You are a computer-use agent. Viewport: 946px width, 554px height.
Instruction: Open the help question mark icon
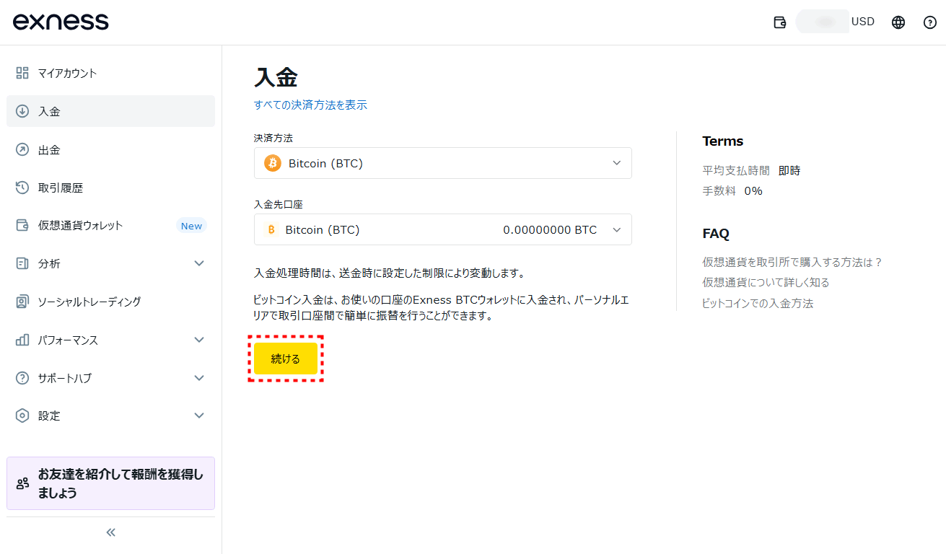tap(930, 22)
